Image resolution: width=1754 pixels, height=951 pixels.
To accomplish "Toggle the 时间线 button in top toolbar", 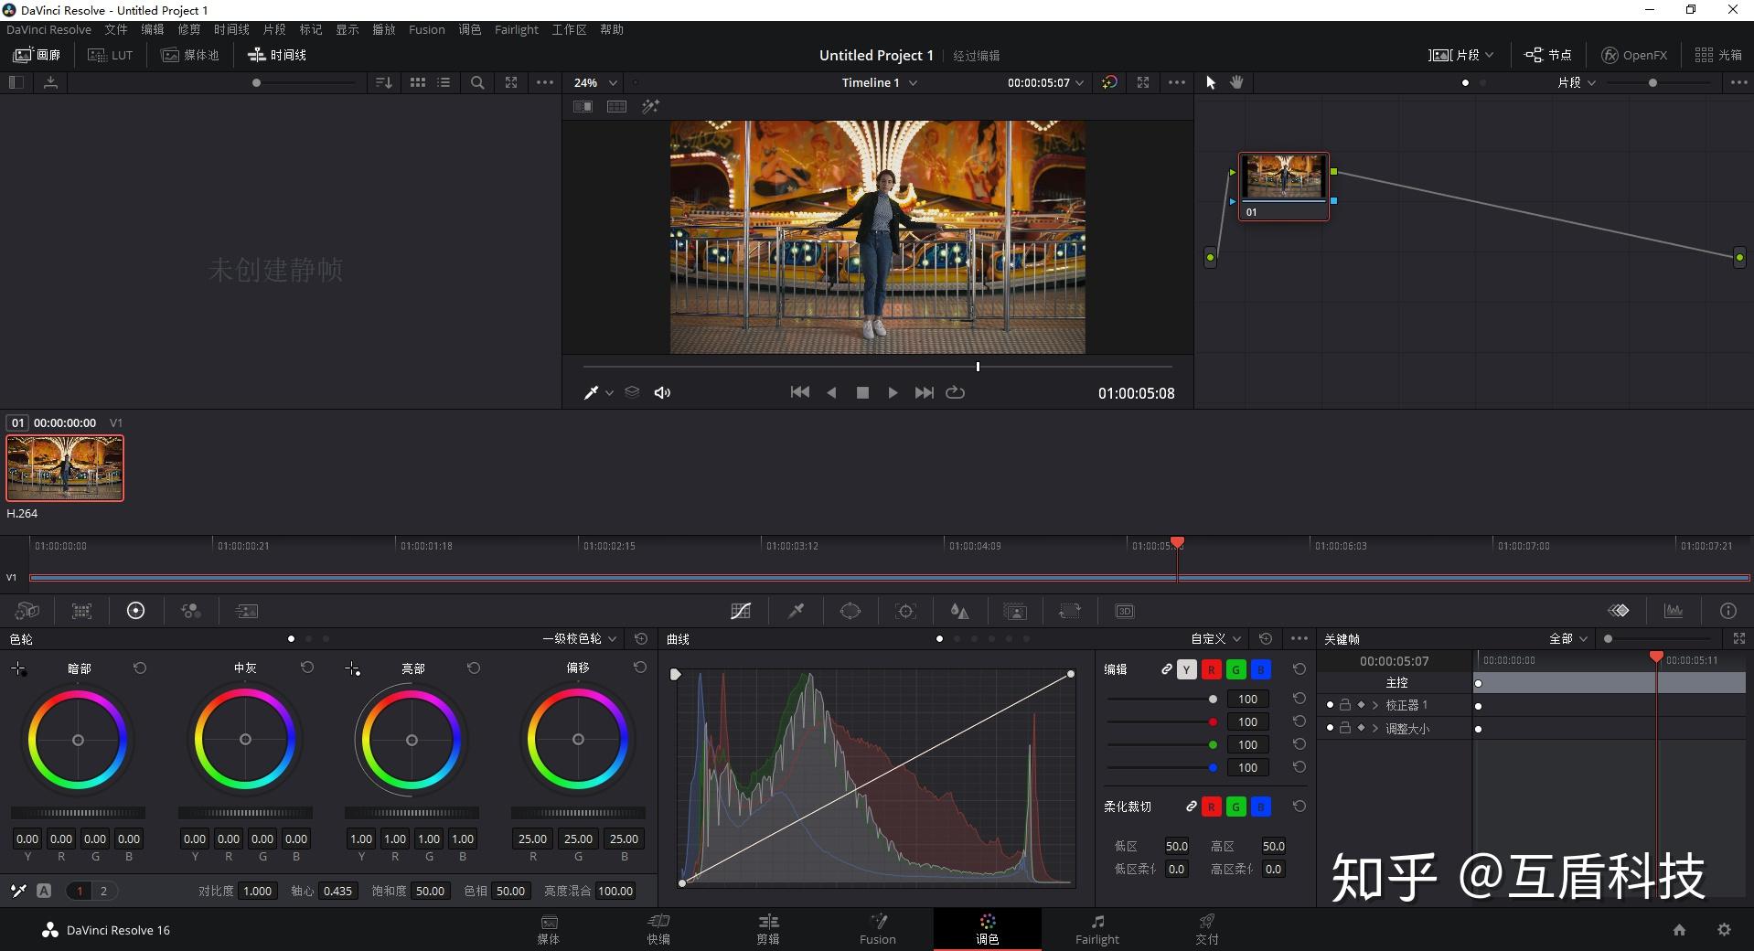I will 277,55.
